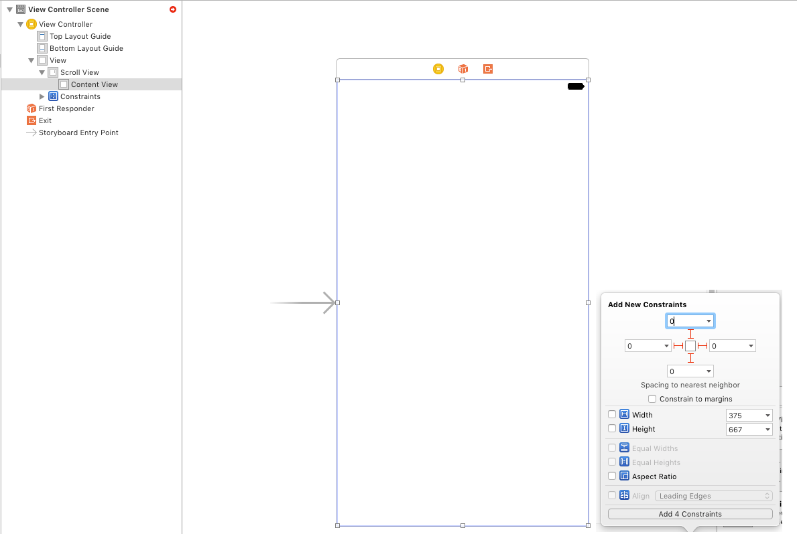The width and height of the screenshot is (797, 534).
Task: Enable the Constrain to margins checkbox
Action: tap(652, 399)
